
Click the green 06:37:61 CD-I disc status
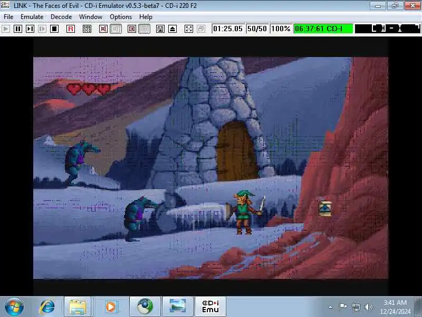(323, 29)
